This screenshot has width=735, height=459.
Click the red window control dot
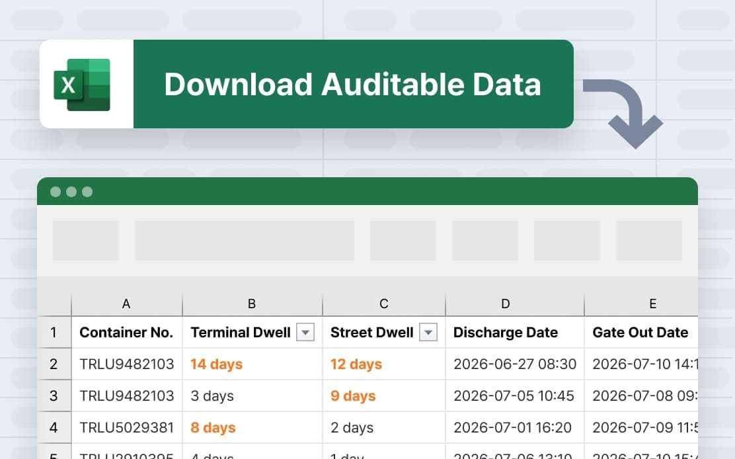point(56,191)
